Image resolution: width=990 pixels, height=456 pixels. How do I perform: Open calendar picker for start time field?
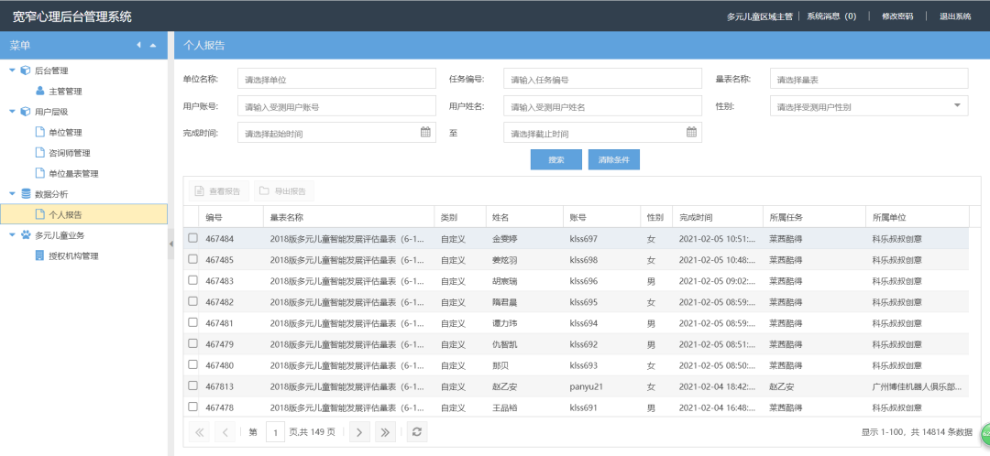[425, 133]
